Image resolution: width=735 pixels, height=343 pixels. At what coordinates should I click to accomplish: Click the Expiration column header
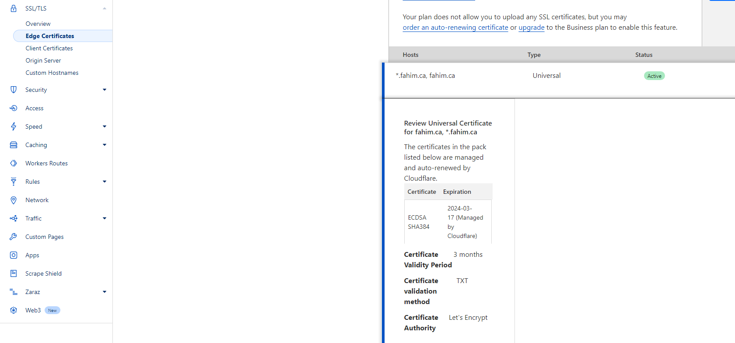[457, 192]
